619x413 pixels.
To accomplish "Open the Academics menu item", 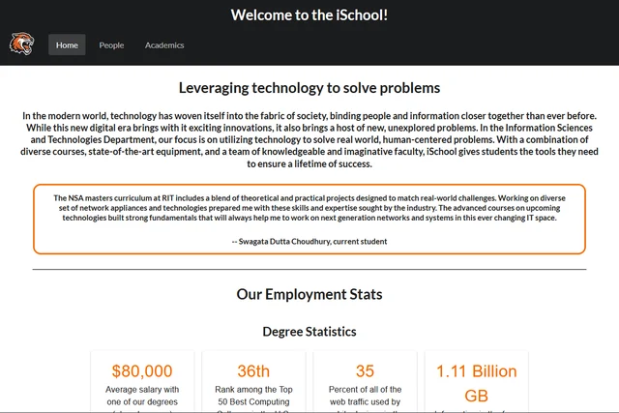I will [164, 45].
